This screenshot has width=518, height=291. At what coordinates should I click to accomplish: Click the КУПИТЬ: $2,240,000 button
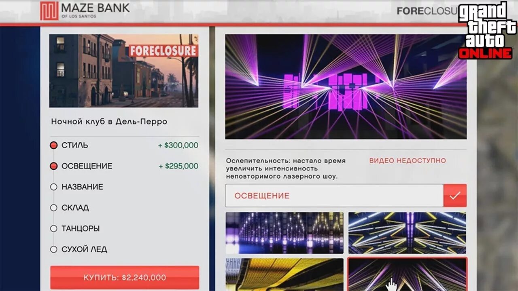[125, 278]
